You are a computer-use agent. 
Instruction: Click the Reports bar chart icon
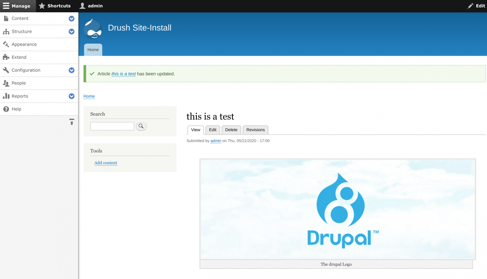coord(6,96)
